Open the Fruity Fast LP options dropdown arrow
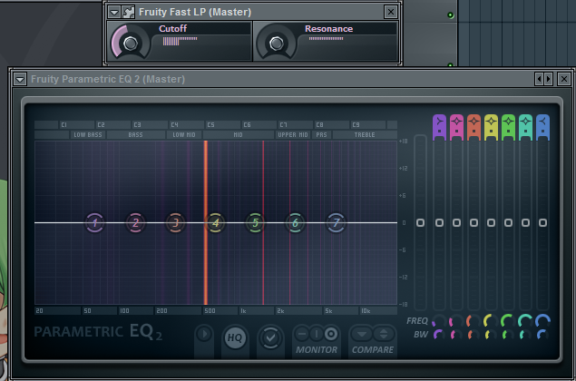This screenshot has width=576, height=381. pyautogui.click(x=113, y=12)
